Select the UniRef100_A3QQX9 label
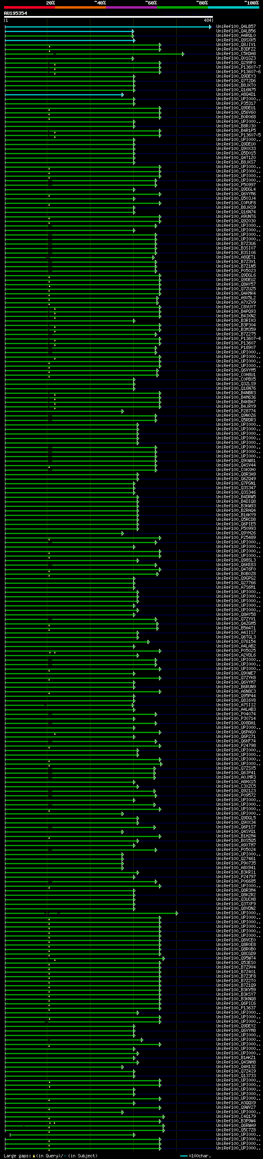This screenshot has height=1159, width=263. point(235,1103)
